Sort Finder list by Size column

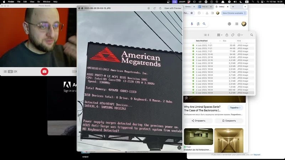coord(225,41)
